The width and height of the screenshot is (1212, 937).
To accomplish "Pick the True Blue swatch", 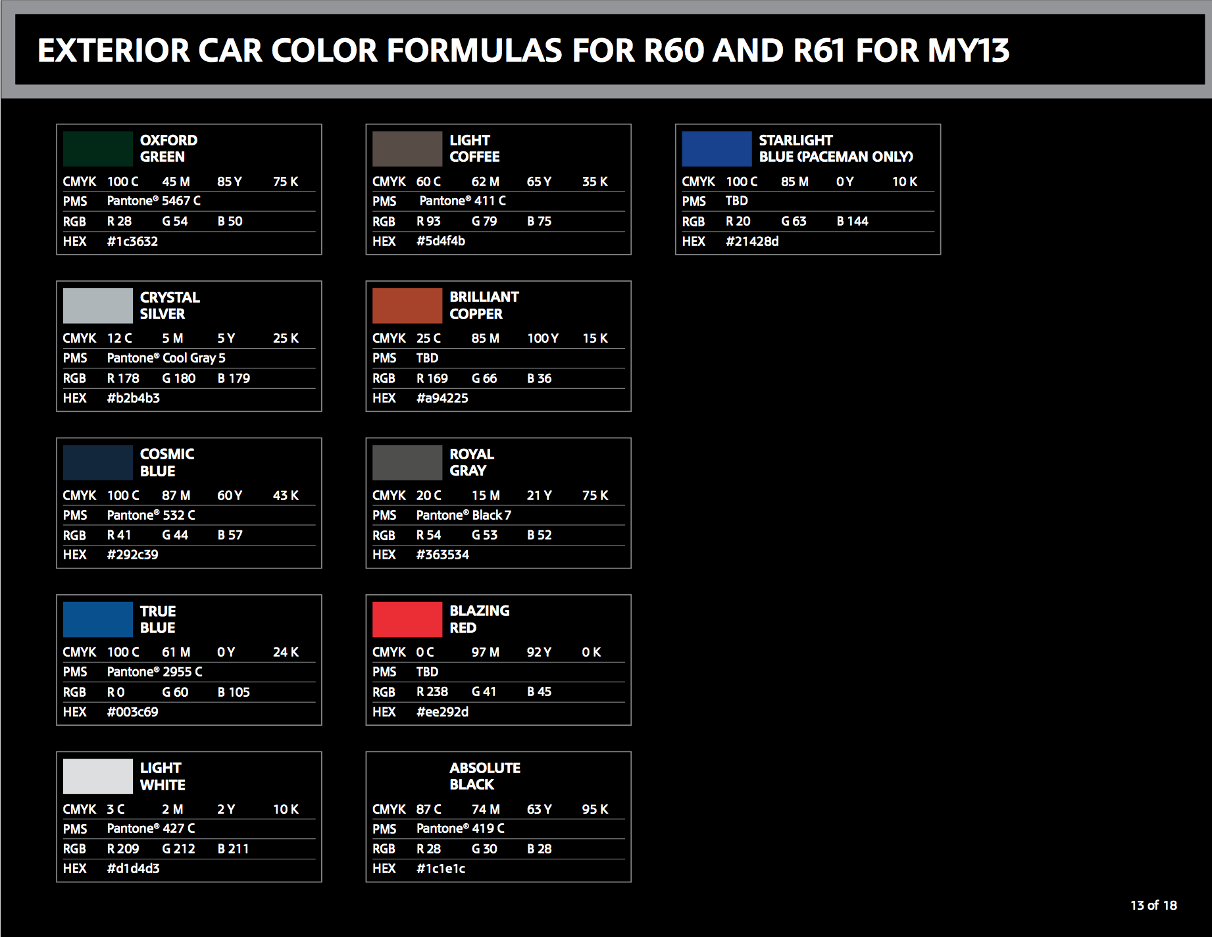I will [x=97, y=619].
